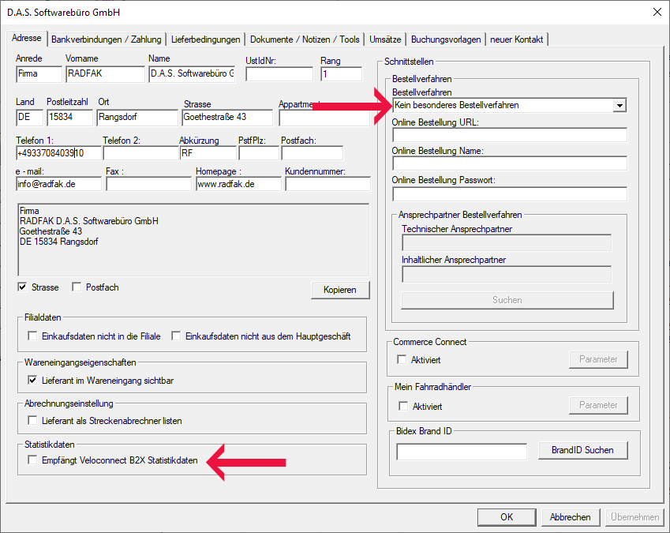Enable Commerce Connect Aktiviert checkbox
The image size is (670, 533).
click(x=403, y=360)
